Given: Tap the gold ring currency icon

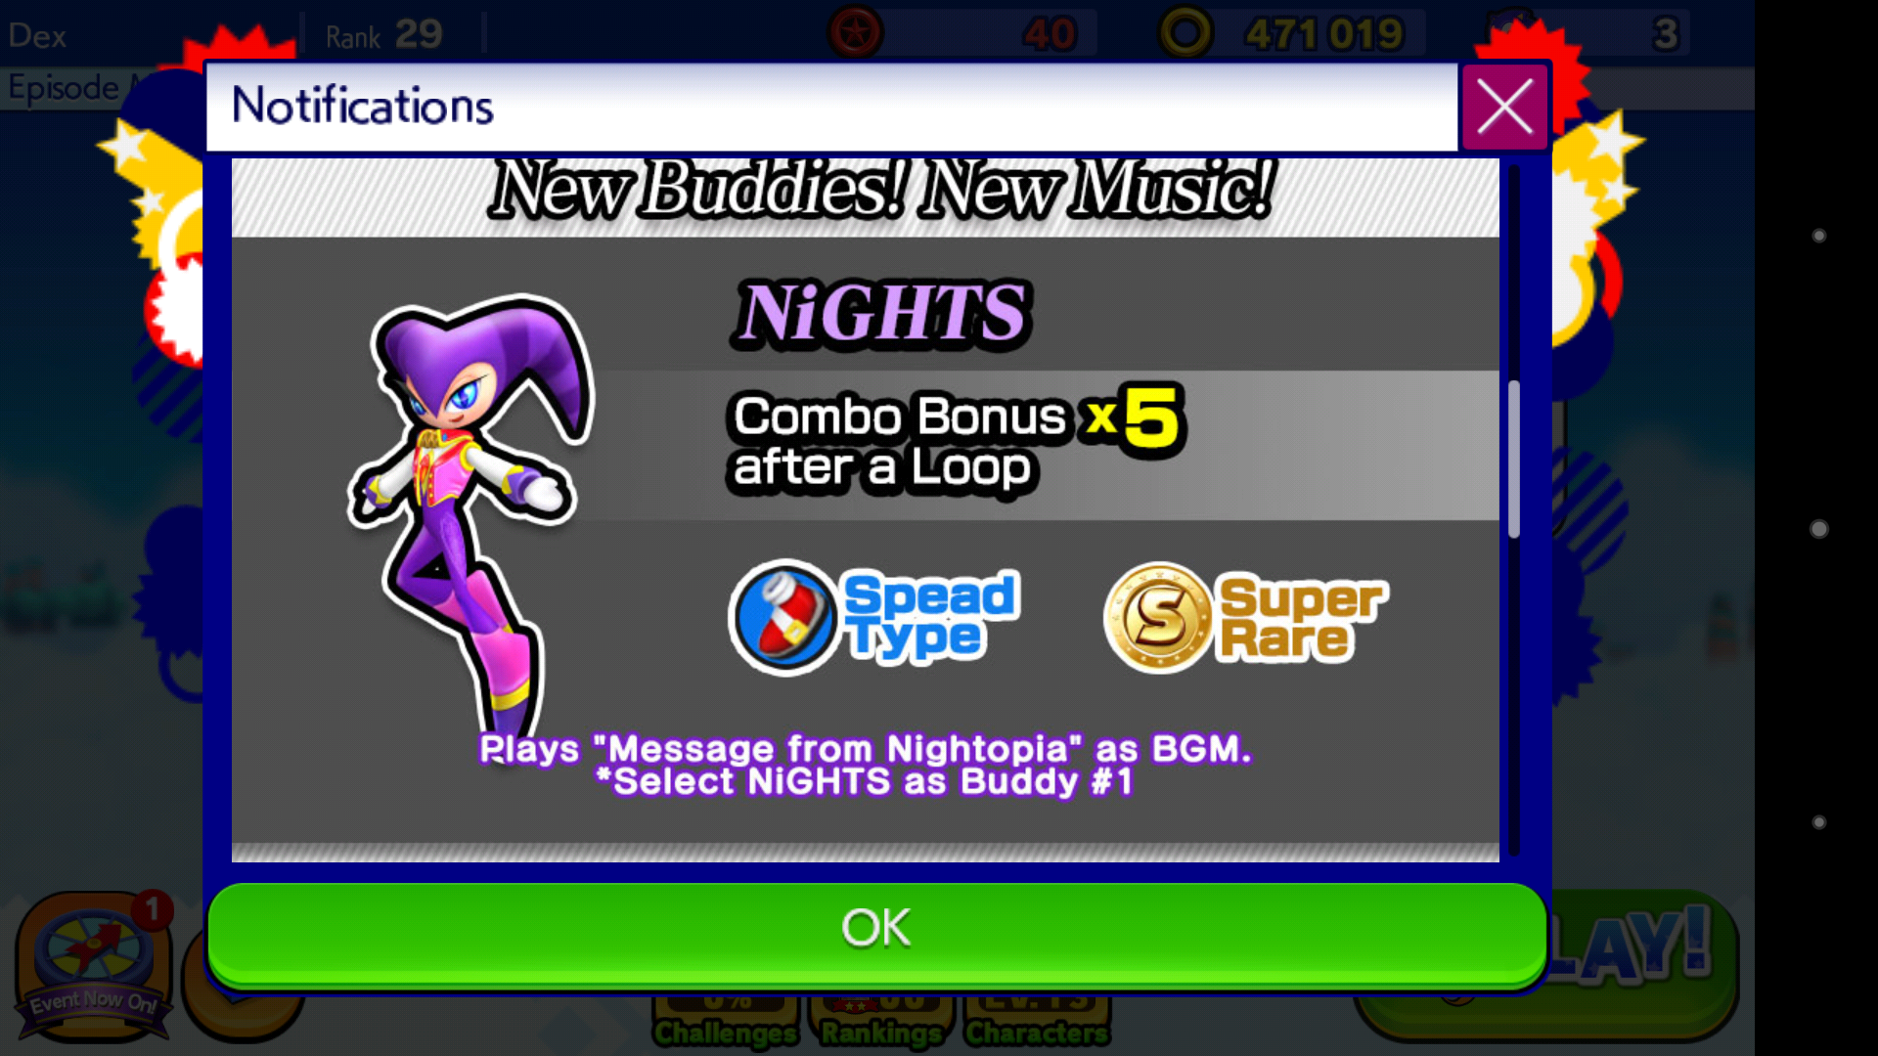Looking at the screenshot, I should (x=1185, y=33).
